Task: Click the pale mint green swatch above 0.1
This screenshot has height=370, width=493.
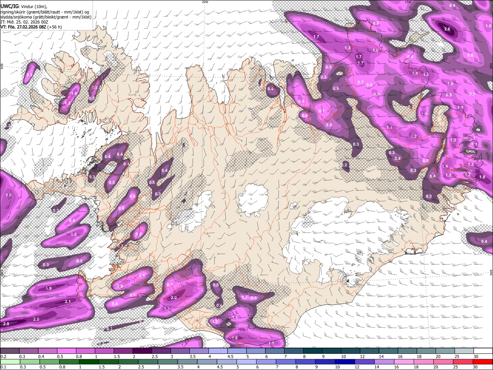Action: (10, 362)
